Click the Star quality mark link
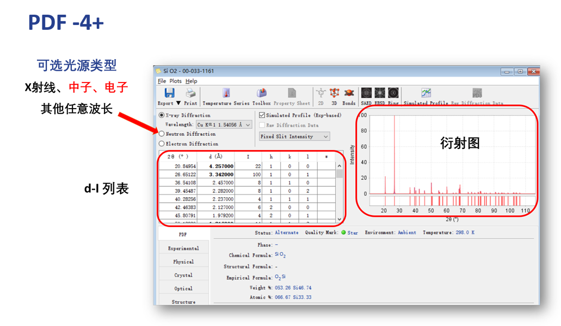Viewport: 561px width, 326px height. coord(353,233)
